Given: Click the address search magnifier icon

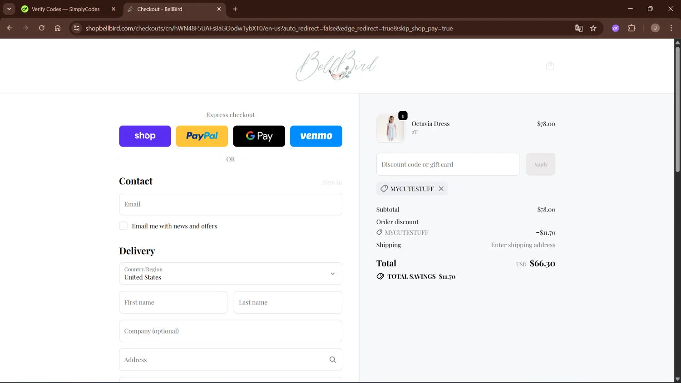Looking at the screenshot, I should [x=332, y=359].
